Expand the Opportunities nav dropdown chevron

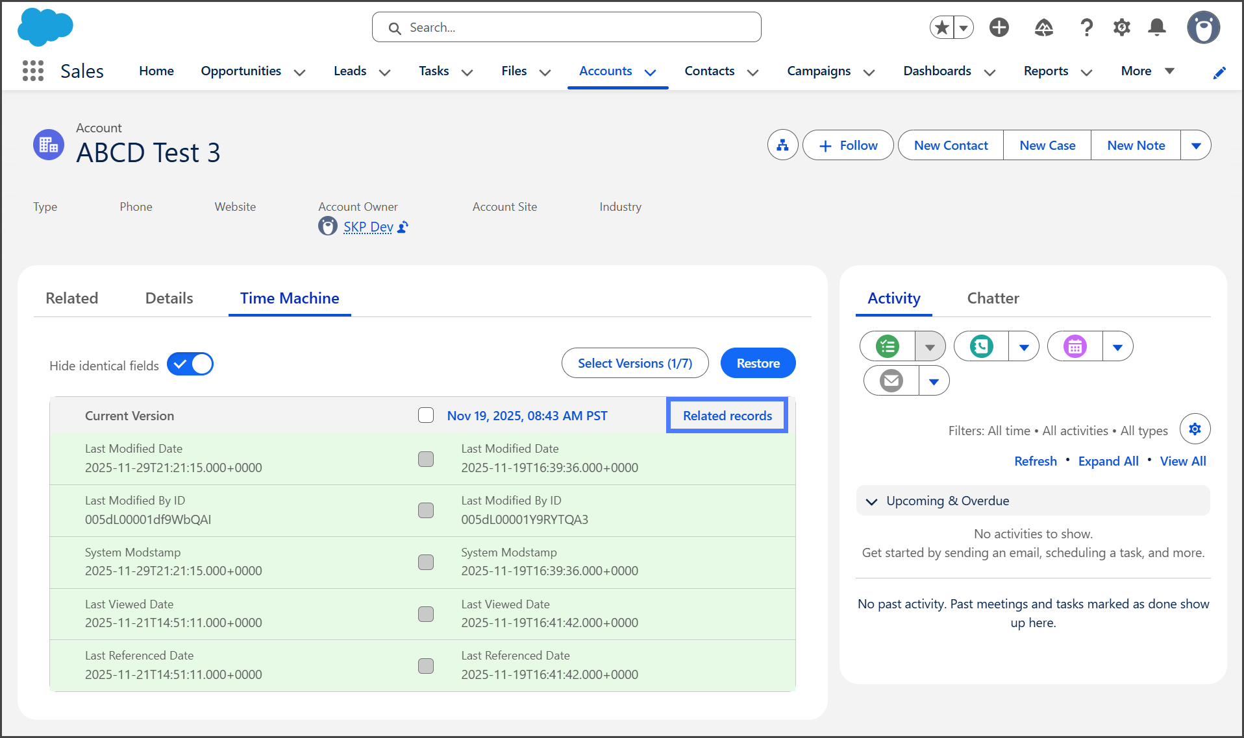click(x=299, y=72)
